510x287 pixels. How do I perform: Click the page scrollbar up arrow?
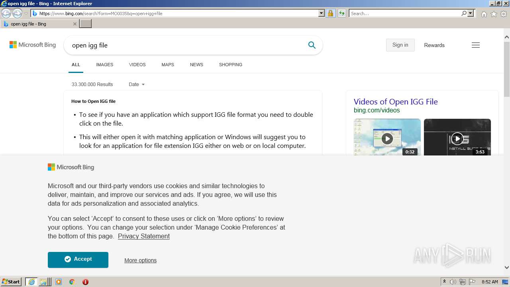tap(507, 37)
